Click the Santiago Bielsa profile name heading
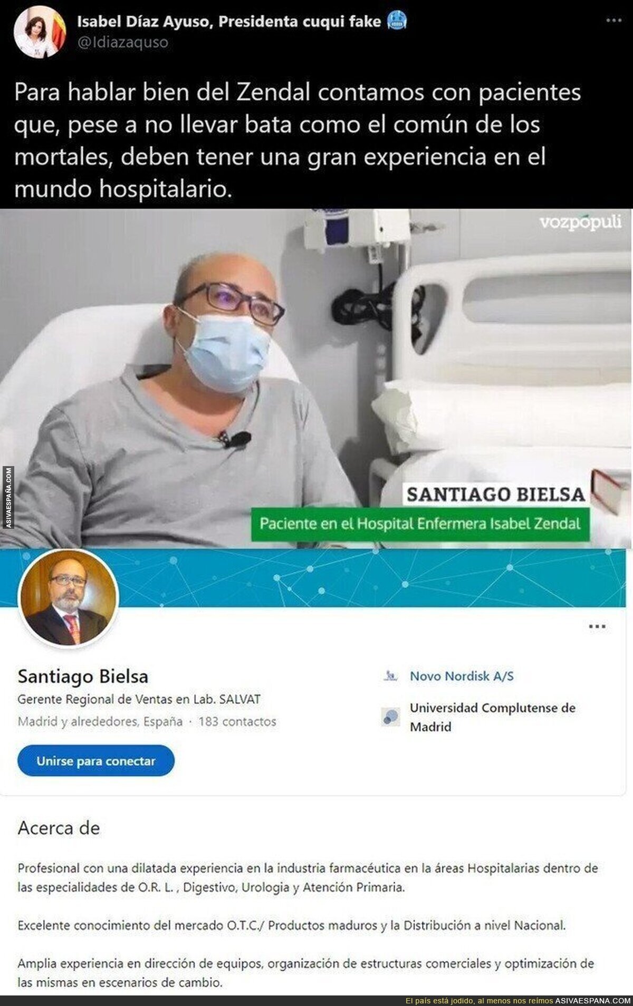The width and height of the screenshot is (633, 1006). [83, 676]
